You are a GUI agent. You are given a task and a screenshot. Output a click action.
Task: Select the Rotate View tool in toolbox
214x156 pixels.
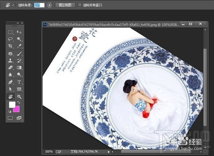[x=10, y=97]
